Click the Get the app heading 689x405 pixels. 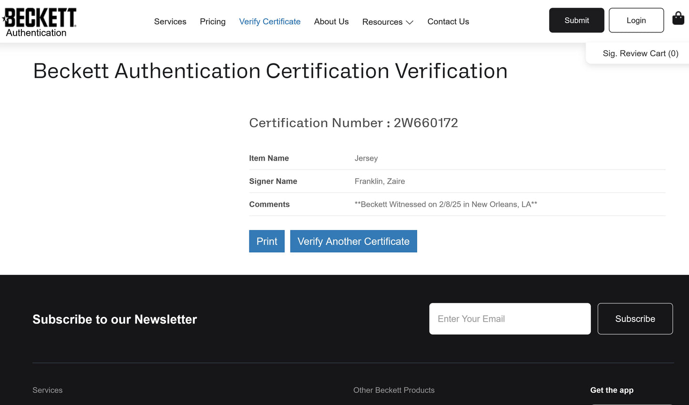click(x=612, y=390)
